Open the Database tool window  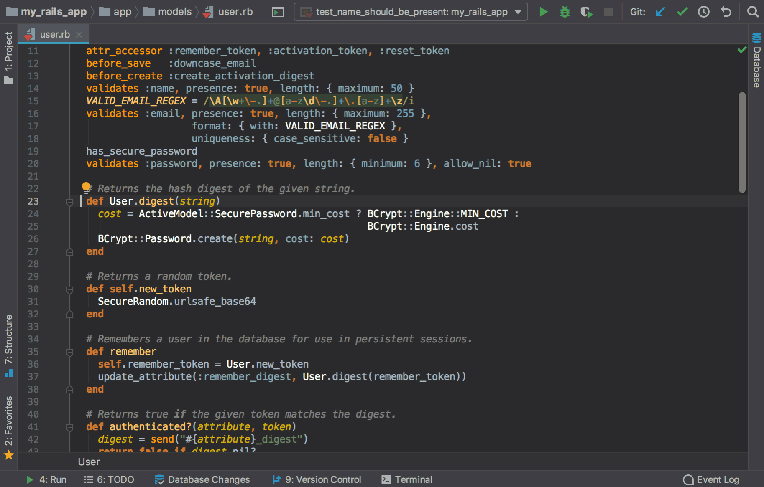756,60
